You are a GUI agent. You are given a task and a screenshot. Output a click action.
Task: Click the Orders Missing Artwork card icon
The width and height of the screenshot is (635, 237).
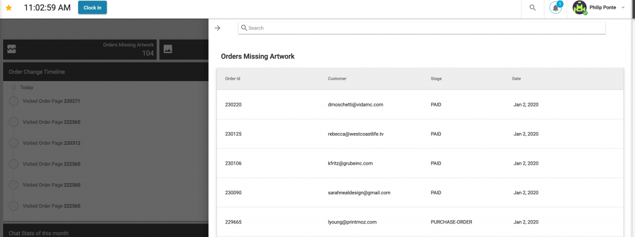click(11, 49)
